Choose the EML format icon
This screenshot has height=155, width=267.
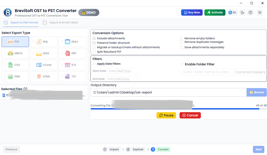(x=39, y=42)
